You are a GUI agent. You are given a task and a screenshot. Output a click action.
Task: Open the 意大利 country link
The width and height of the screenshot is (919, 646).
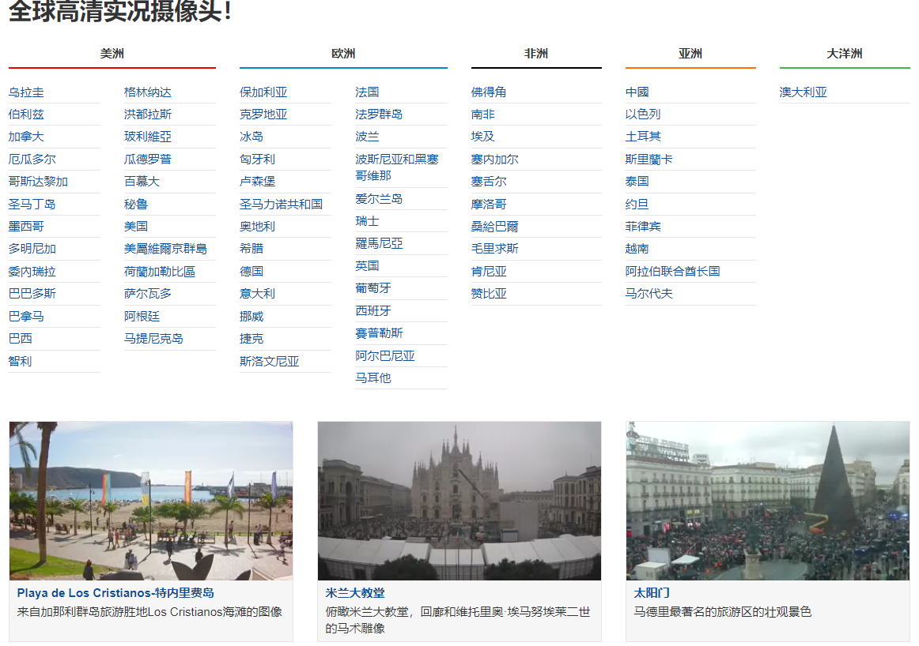tap(257, 294)
